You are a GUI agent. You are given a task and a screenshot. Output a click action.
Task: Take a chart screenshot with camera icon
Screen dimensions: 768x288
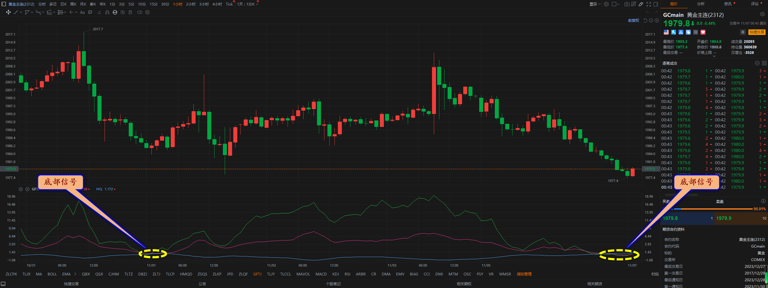[x=627, y=4]
